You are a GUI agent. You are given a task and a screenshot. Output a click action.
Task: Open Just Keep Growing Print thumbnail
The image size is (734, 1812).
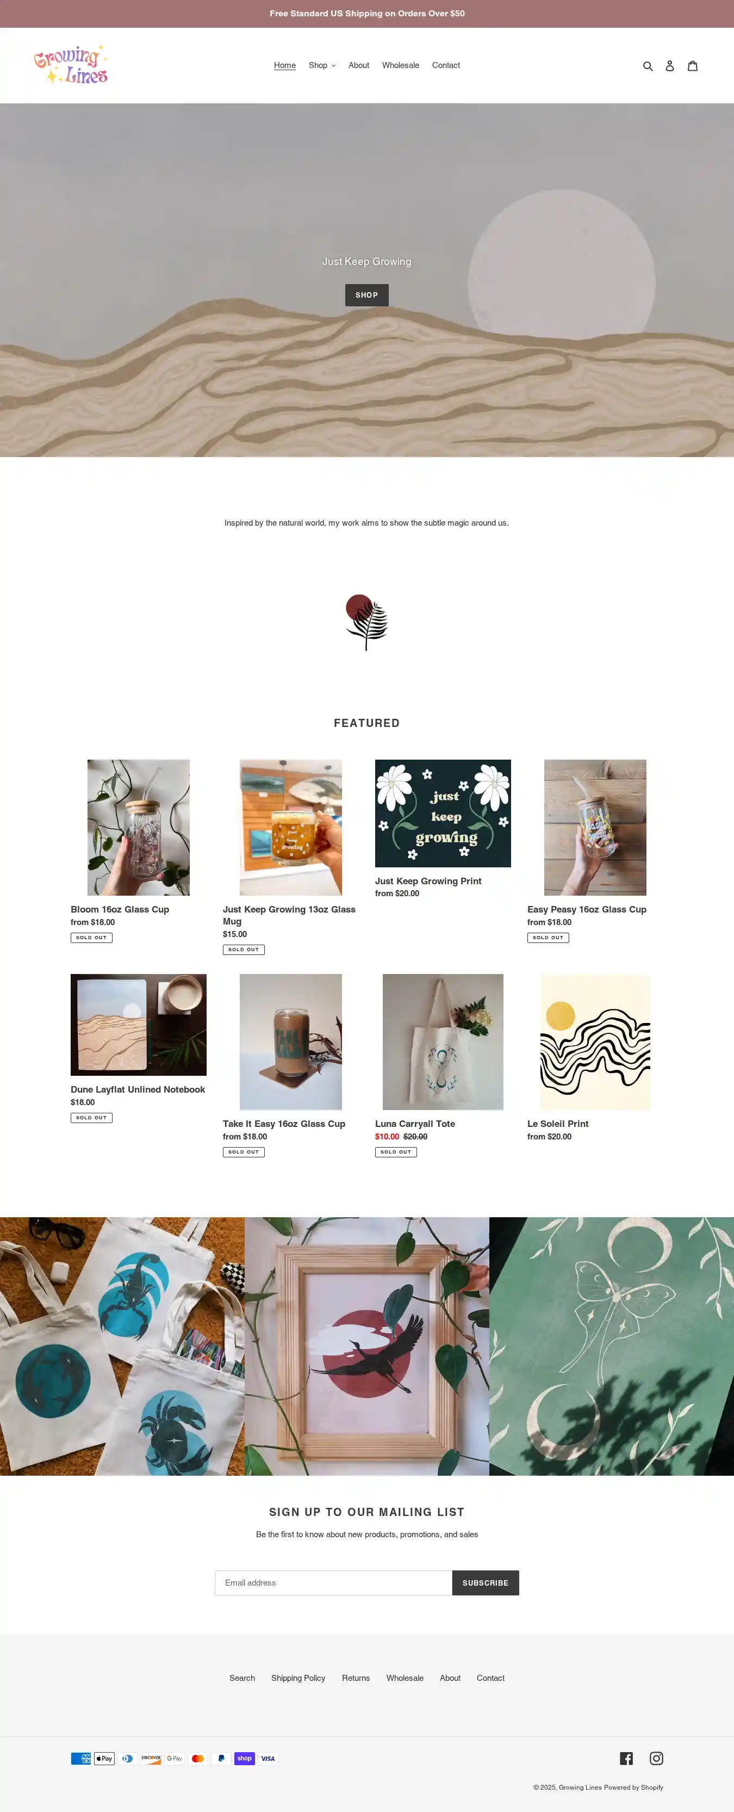443,813
